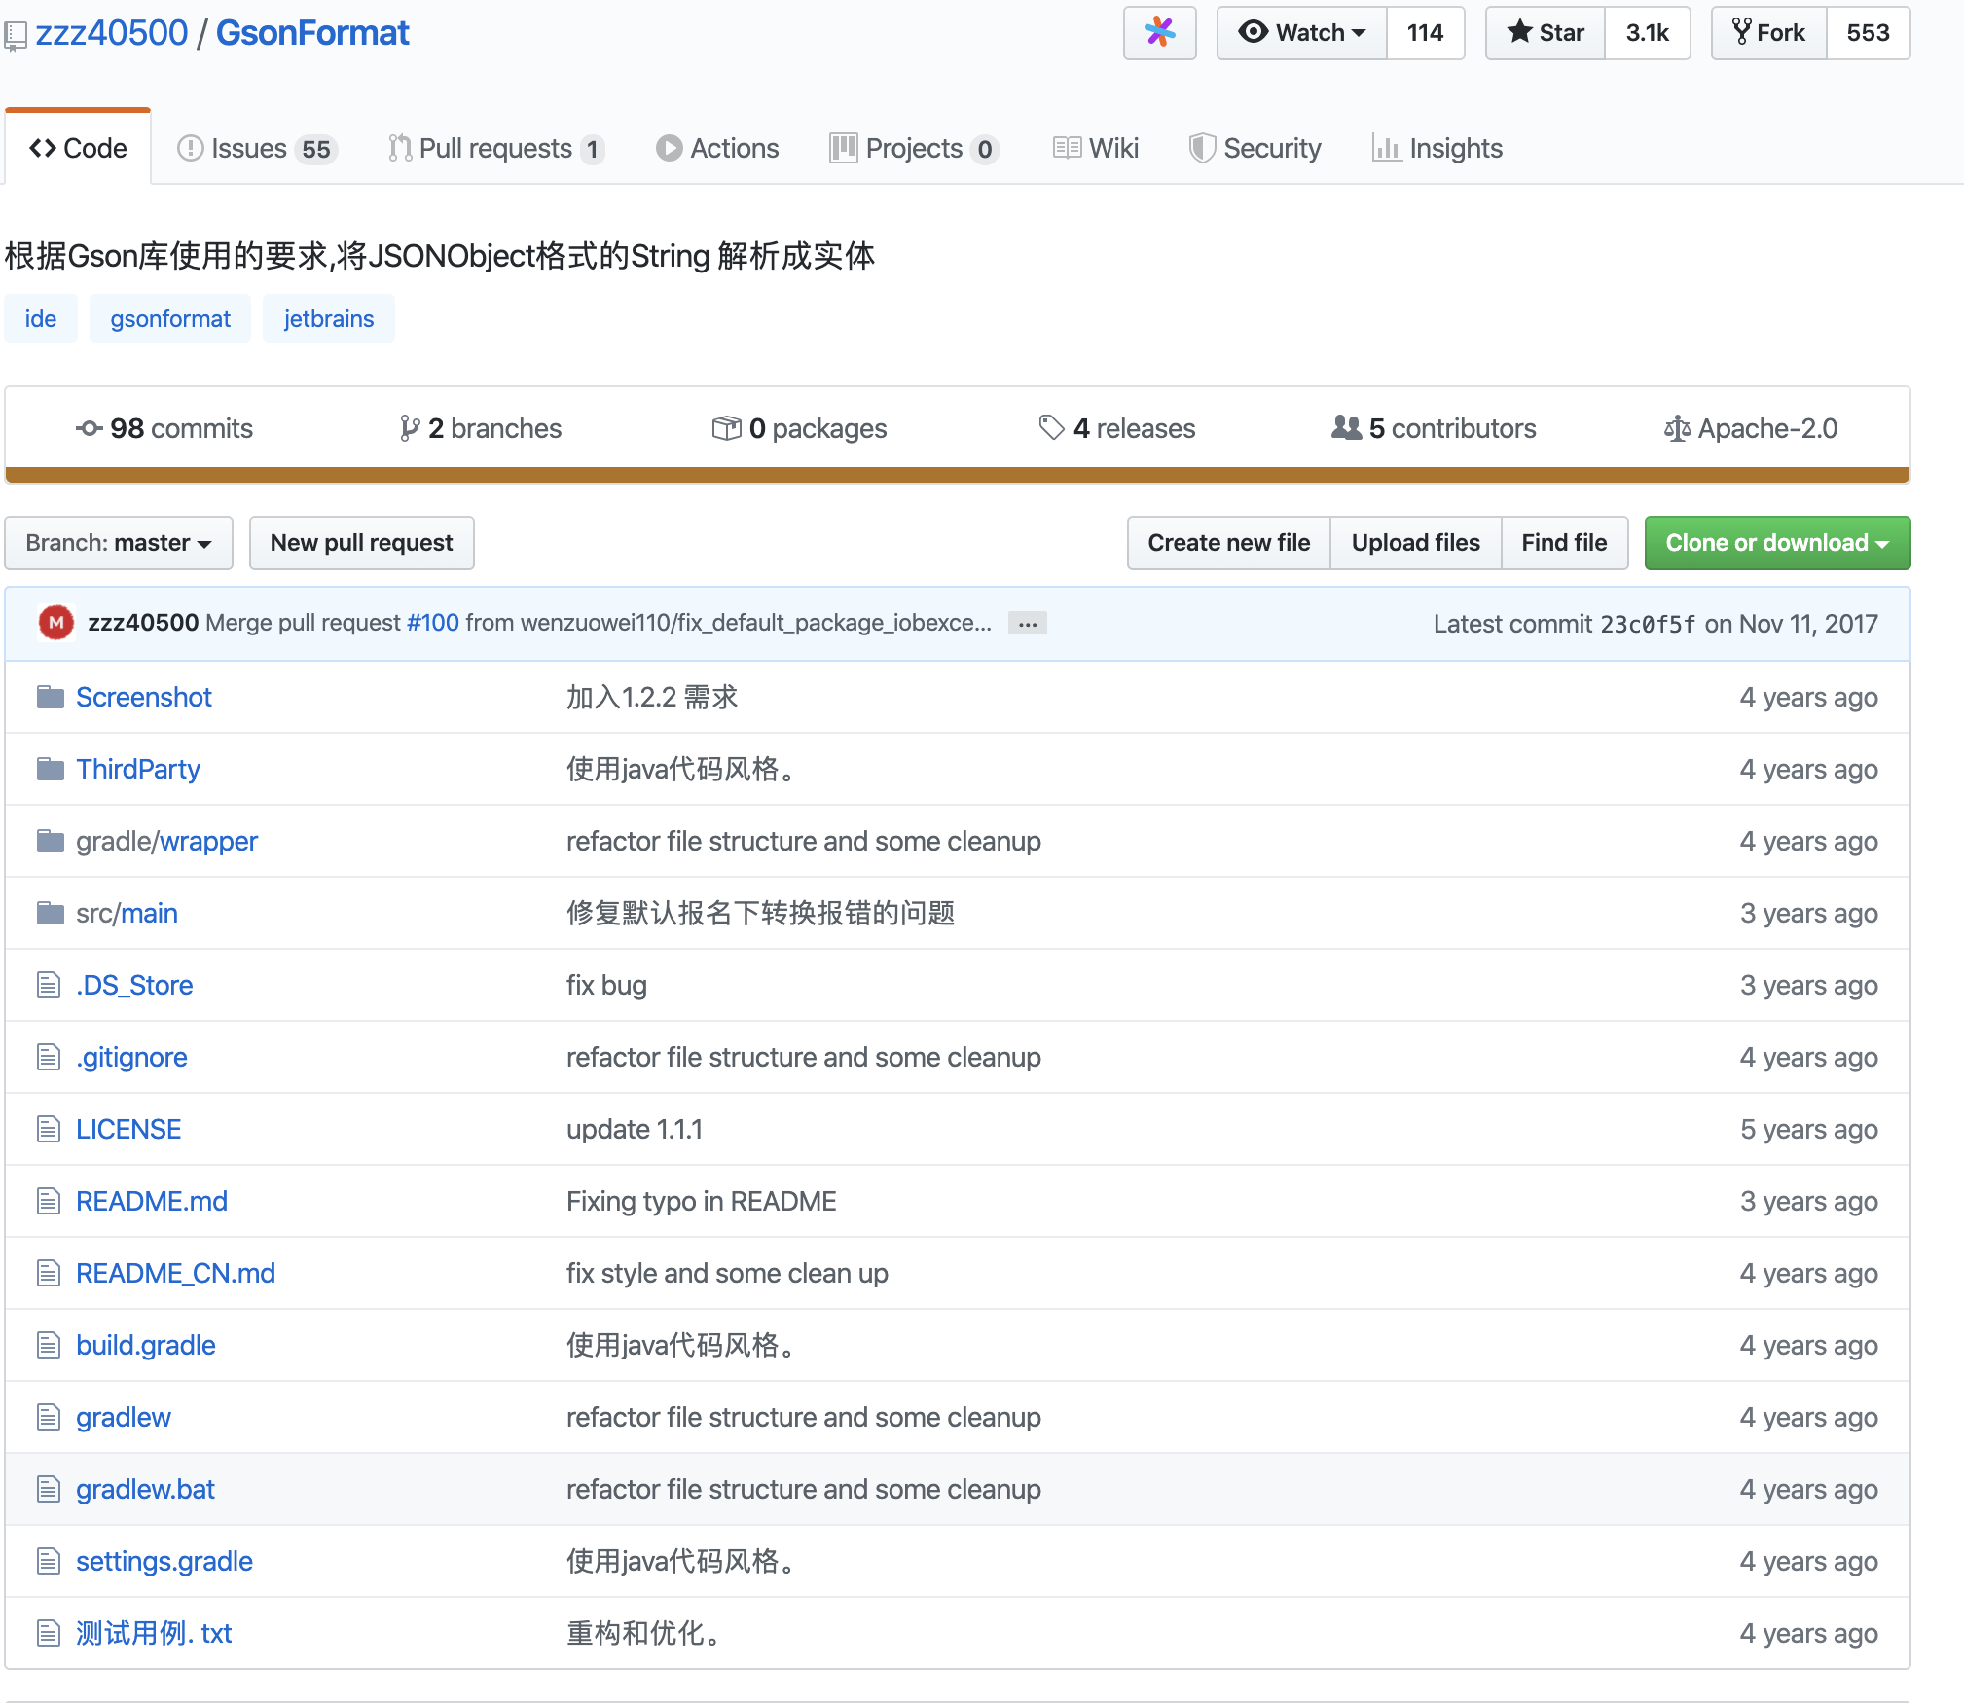Click the New pull request button

tap(361, 543)
